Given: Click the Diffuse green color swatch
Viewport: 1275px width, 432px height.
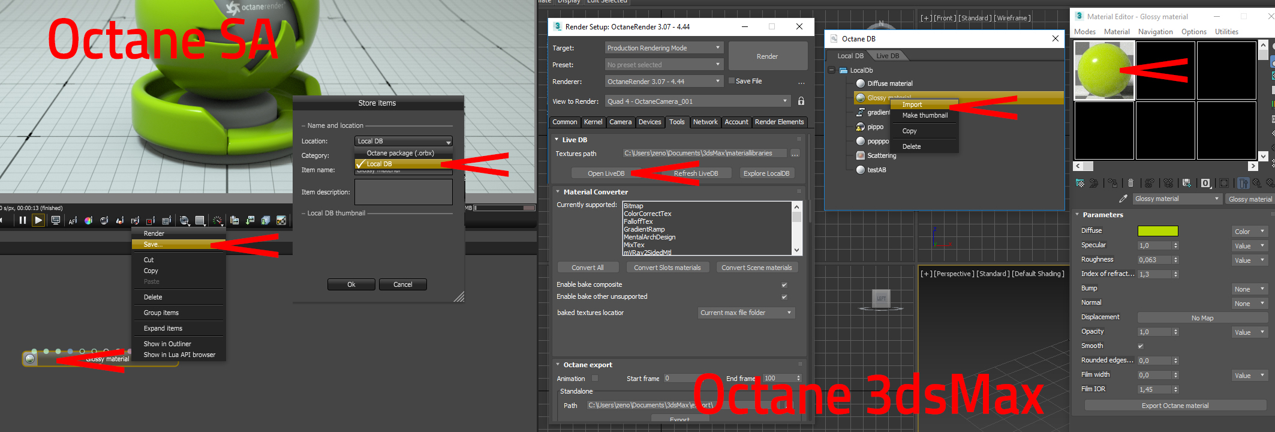Looking at the screenshot, I should tap(1157, 231).
